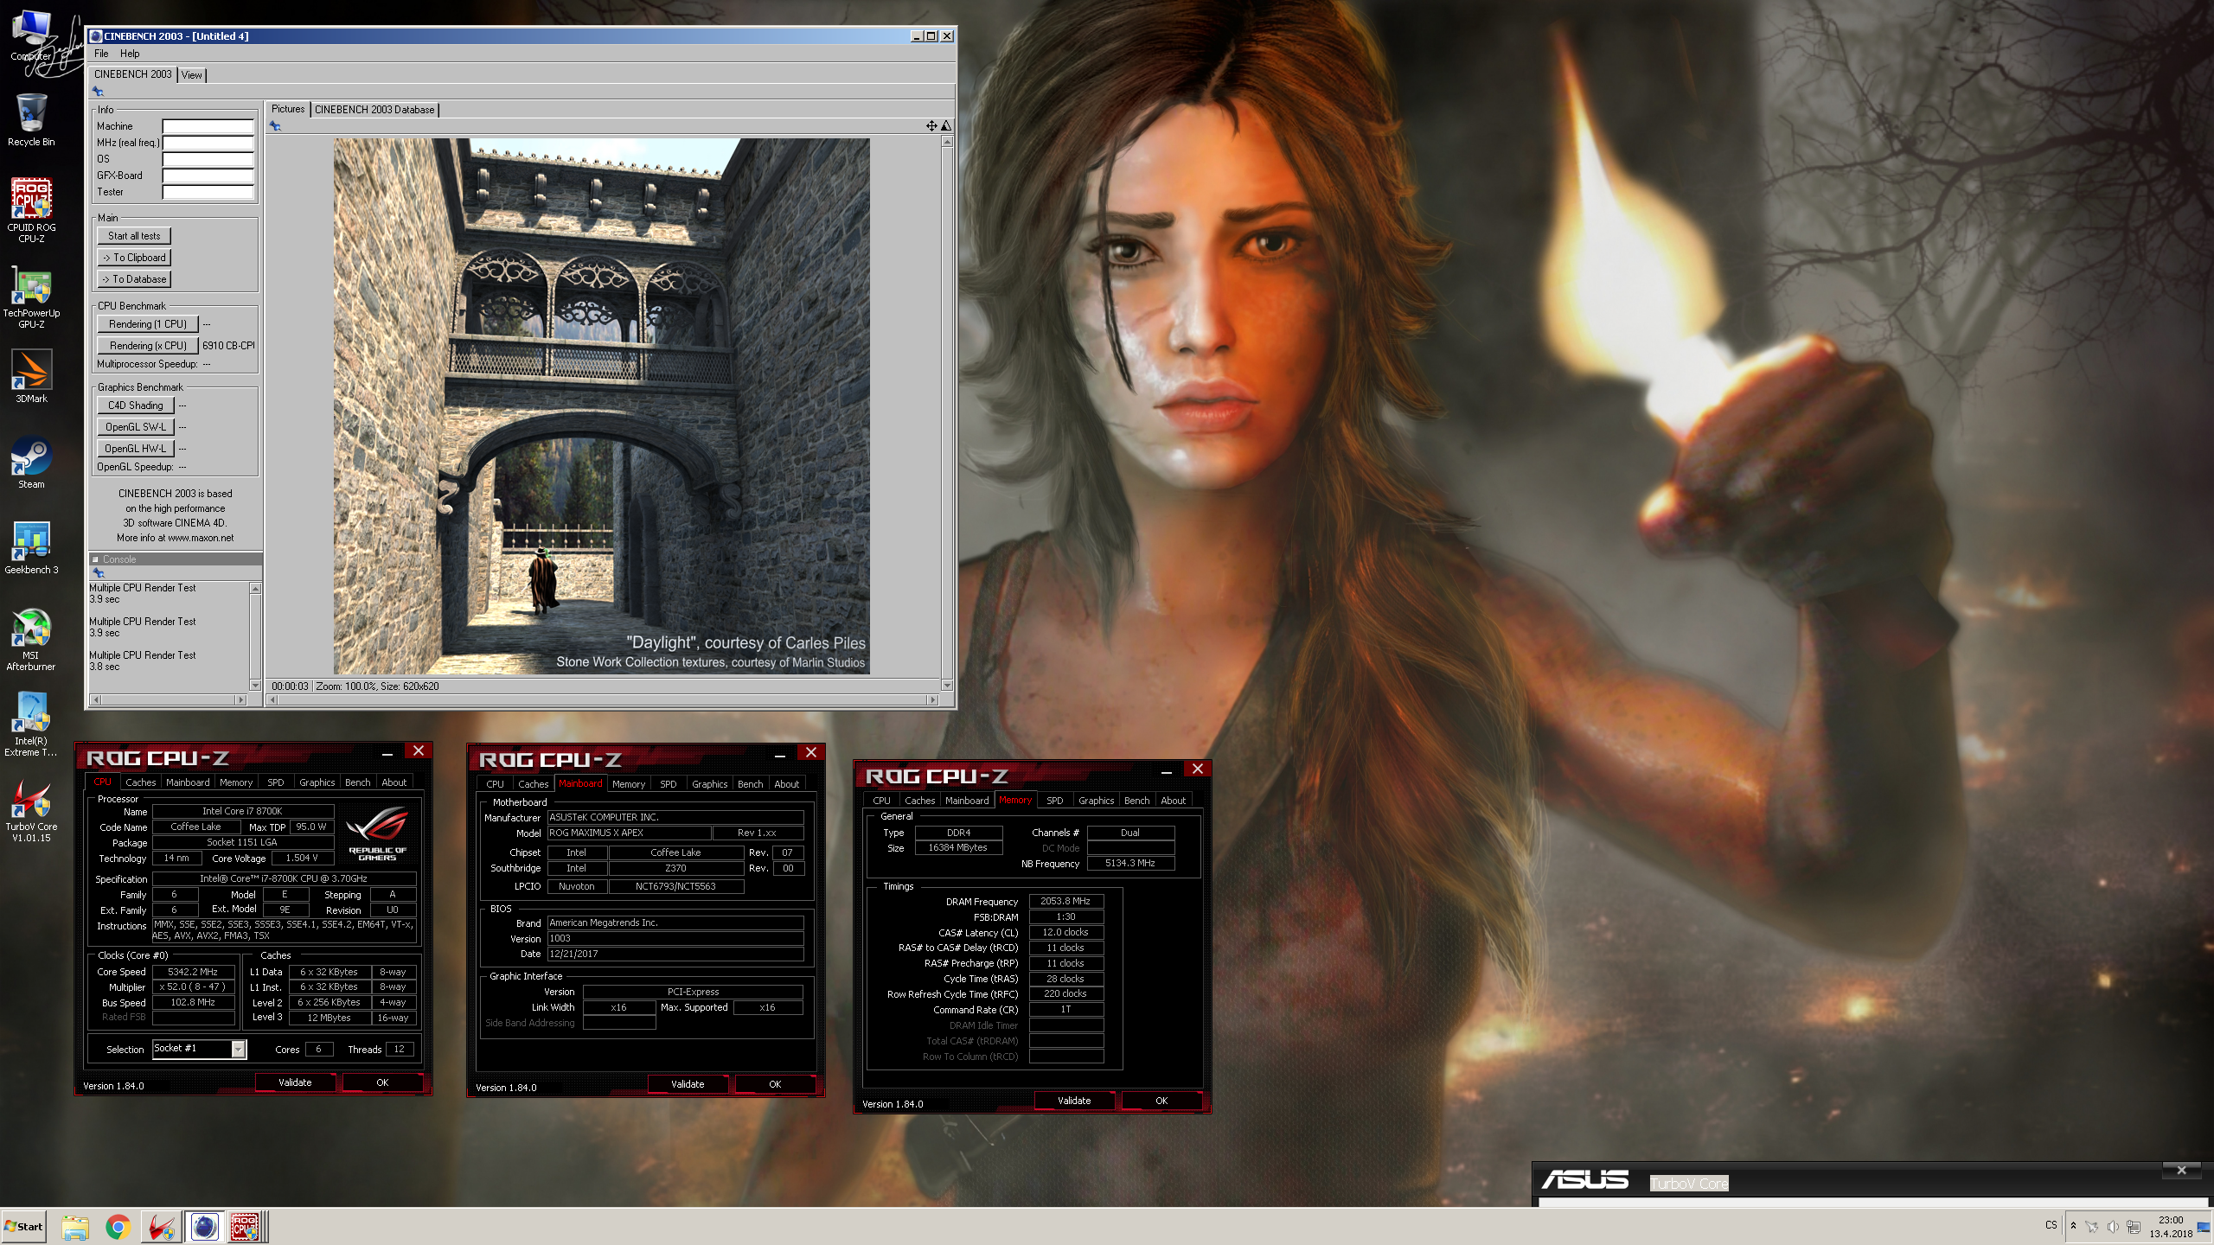Image resolution: width=2214 pixels, height=1245 pixels.
Task: Click To Clipboard button
Action: point(134,258)
